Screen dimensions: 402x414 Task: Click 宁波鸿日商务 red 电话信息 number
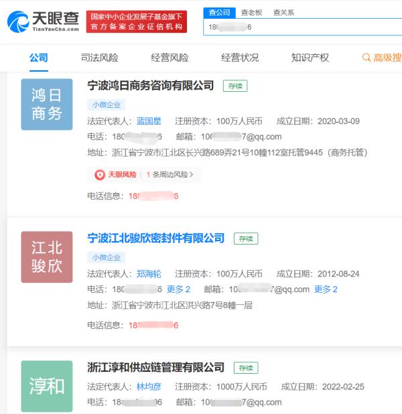153,196
